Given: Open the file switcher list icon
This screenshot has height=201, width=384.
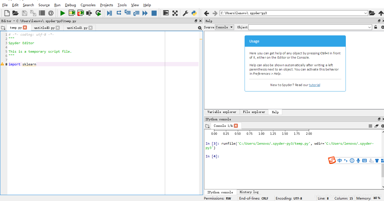Looking at the screenshot, I should [42, 13].
